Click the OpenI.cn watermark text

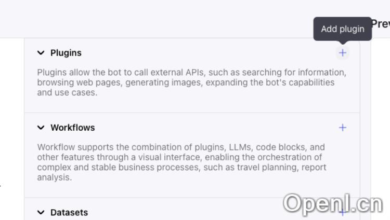[333, 204]
